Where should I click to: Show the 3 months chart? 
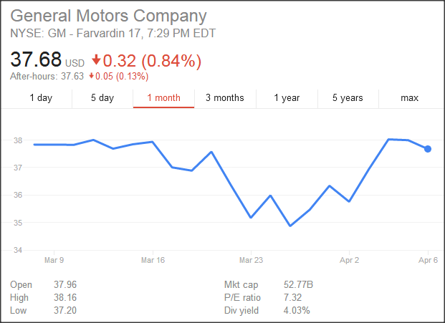coord(224,98)
